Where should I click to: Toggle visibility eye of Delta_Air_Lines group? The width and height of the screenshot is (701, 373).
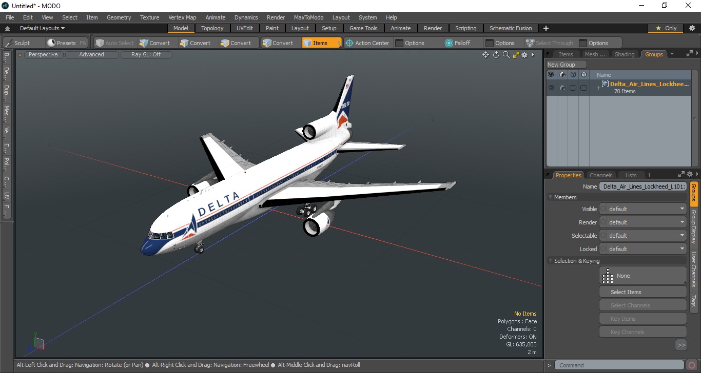[x=551, y=88]
